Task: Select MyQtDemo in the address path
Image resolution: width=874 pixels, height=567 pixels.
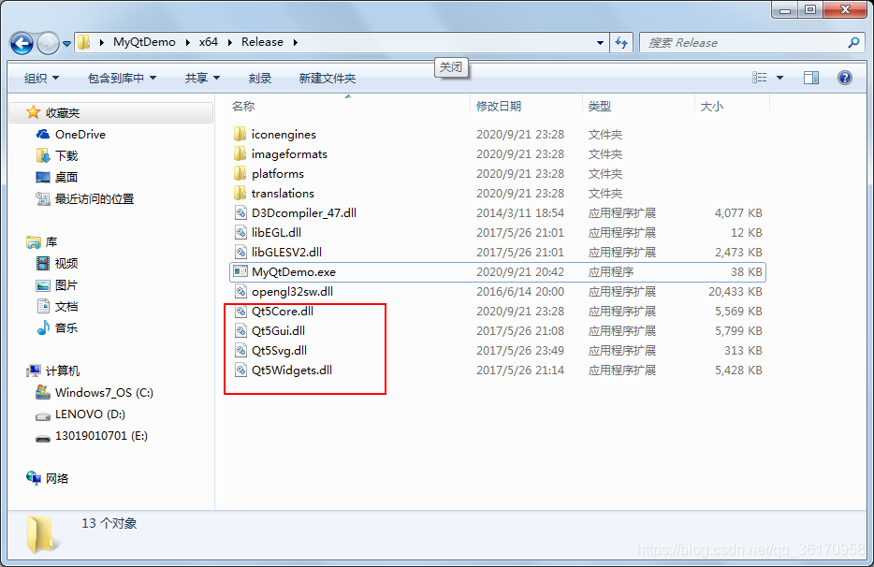Action: tap(144, 42)
